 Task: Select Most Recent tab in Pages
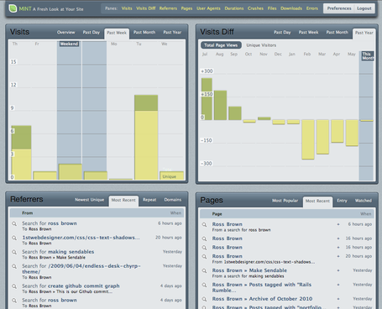pyautogui.click(x=317, y=201)
